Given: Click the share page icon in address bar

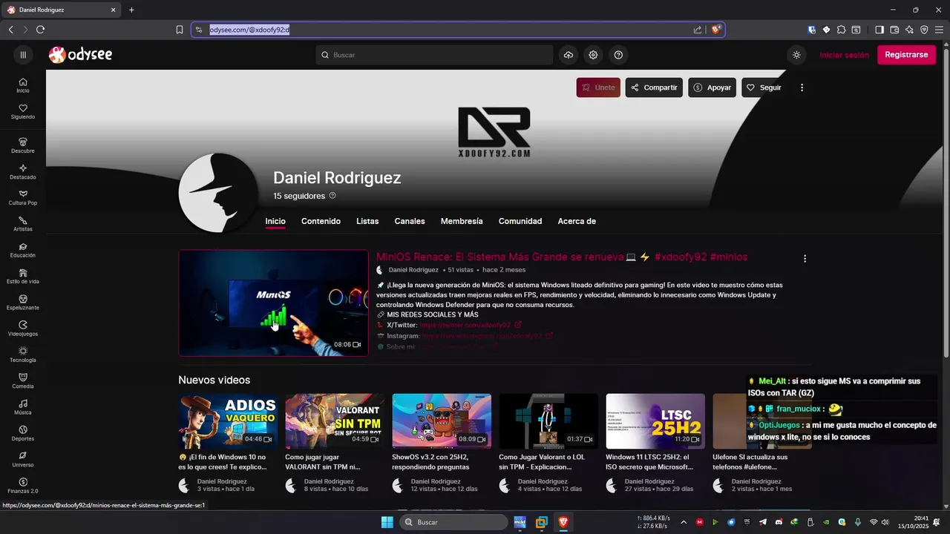Looking at the screenshot, I should pos(698,30).
